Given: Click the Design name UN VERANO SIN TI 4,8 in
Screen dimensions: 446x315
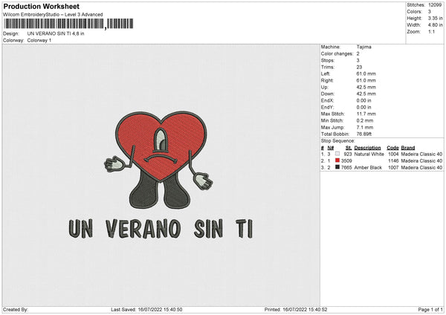Looking at the screenshot, I should pyautogui.click(x=56, y=33).
